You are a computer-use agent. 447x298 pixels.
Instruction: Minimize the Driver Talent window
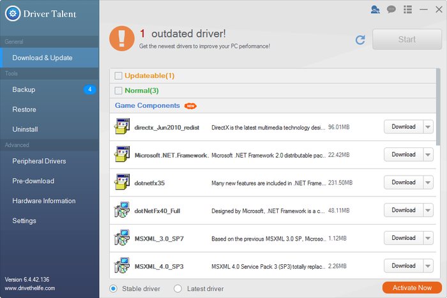[x=423, y=10]
